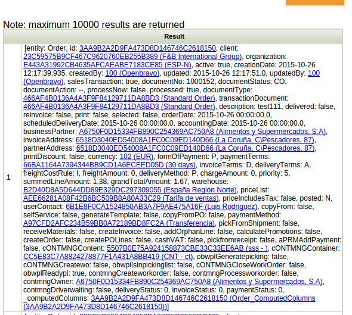Click the text 'grandTotalAmount: 1.67'
This screenshot has height=315, width=352.
click(x=149, y=182)
